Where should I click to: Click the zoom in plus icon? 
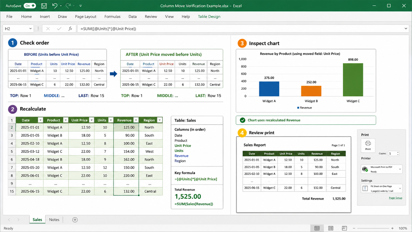point(392,228)
